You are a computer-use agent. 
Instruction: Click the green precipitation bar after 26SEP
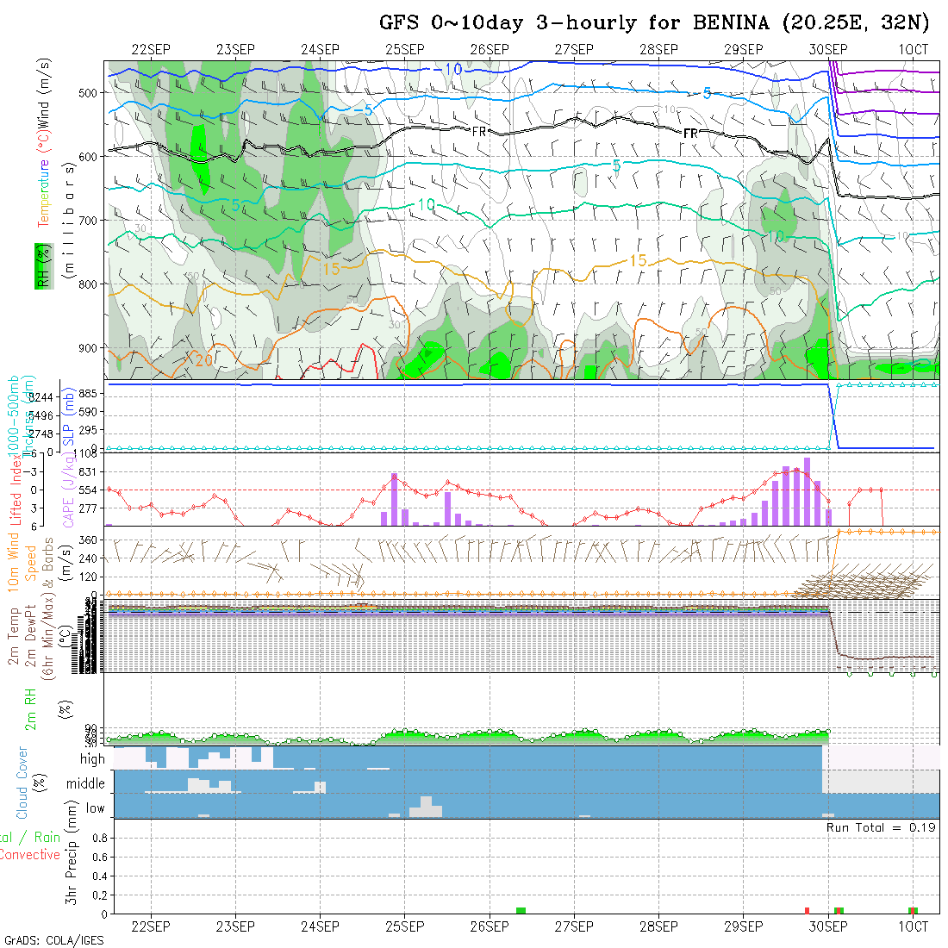click(521, 910)
